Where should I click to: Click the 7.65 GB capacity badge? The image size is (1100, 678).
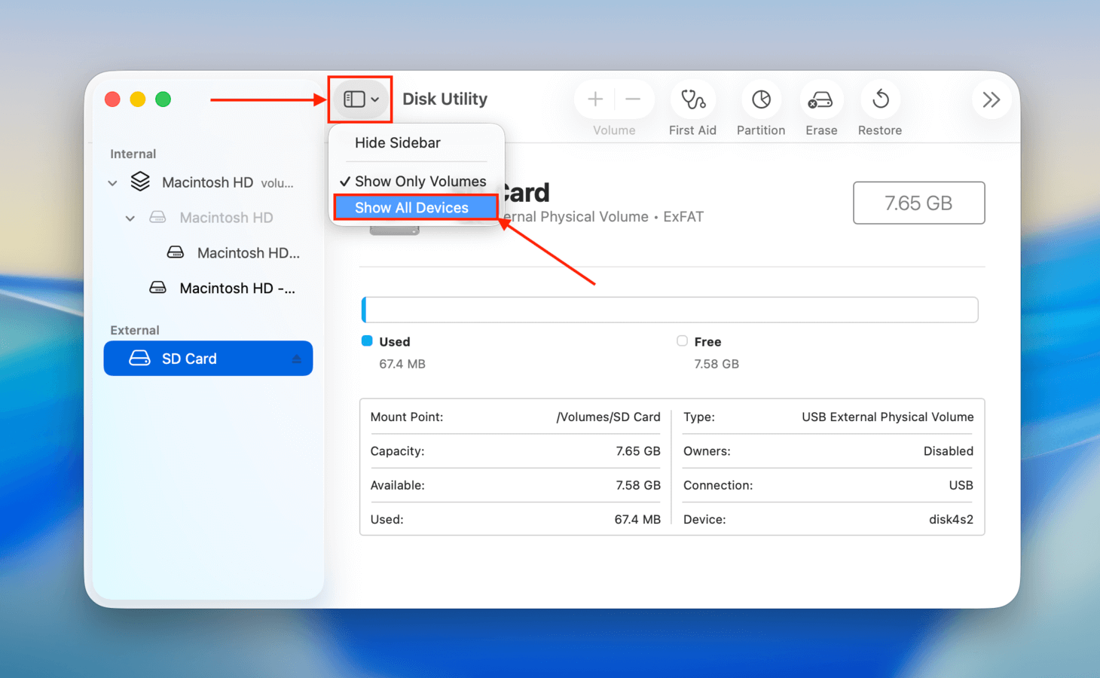[x=918, y=203]
